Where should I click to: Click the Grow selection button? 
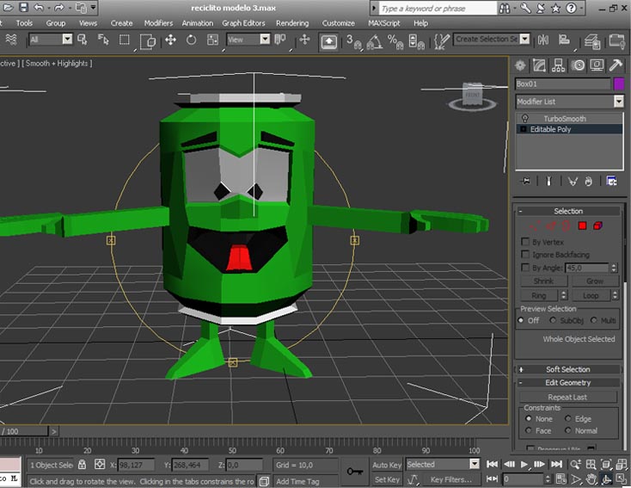[x=594, y=281]
